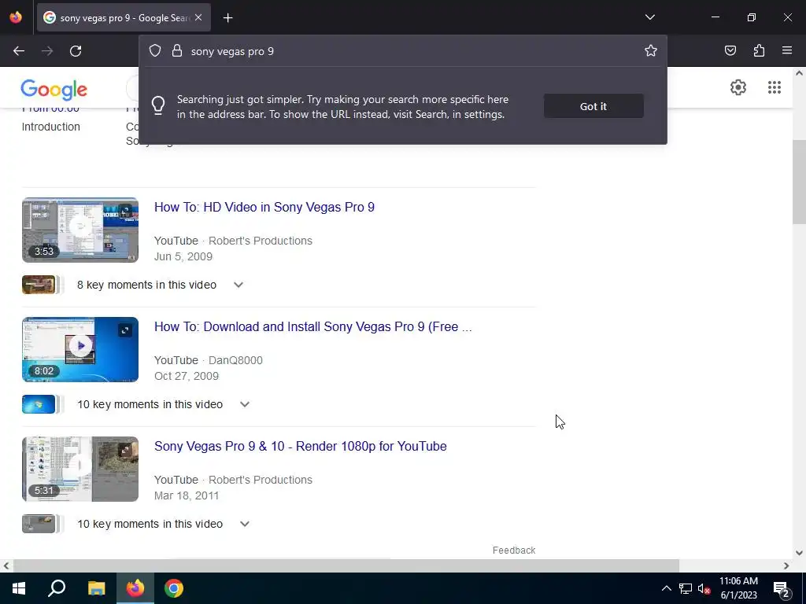Viewport: 806px width, 604px height.
Task: Close the 'sony vegas pro 9' tab
Action: coord(198,17)
